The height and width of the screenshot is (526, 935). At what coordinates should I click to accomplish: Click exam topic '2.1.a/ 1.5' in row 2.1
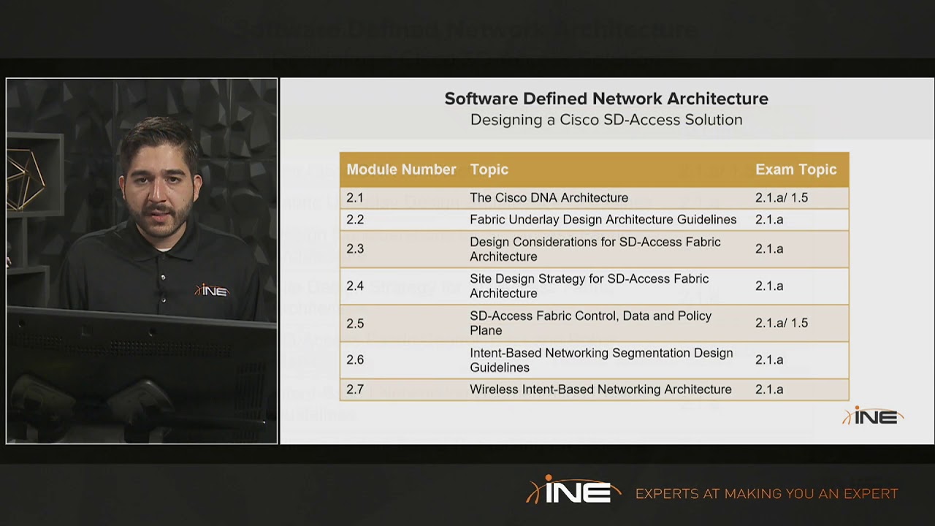click(782, 198)
